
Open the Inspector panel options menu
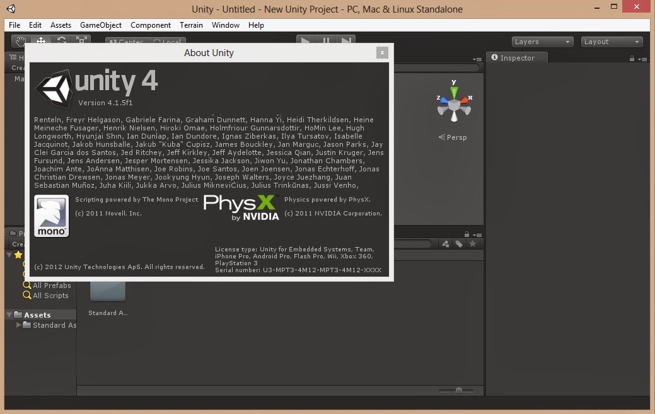[x=643, y=59]
